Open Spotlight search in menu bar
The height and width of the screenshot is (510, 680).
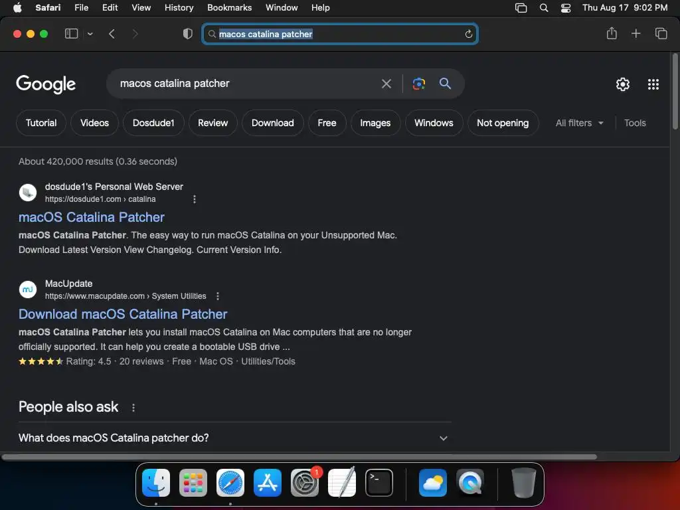click(x=543, y=8)
